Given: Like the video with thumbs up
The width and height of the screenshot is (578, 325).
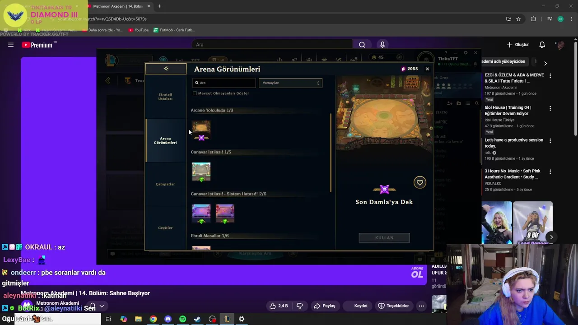Looking at the screenshot, I should 279,306.
